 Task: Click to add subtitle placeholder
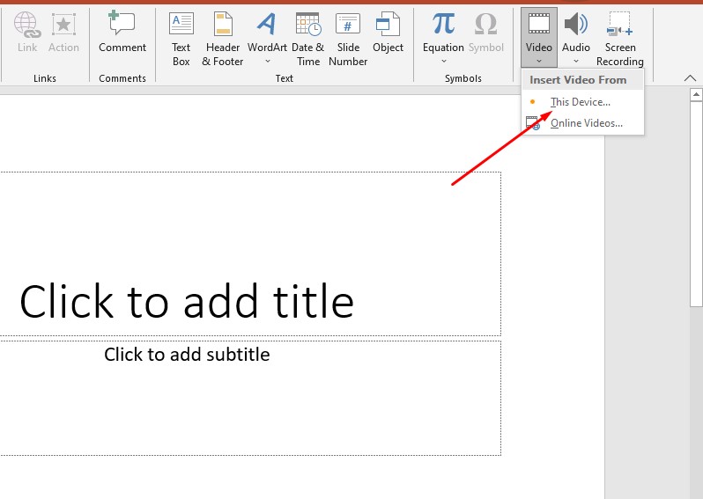[187, 355]
